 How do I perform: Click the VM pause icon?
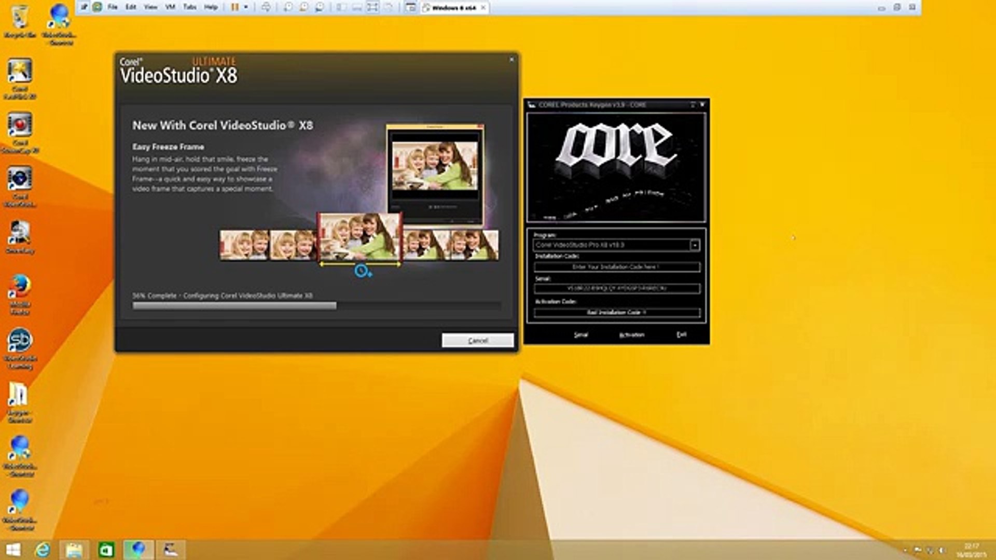(x=235, y=7)
